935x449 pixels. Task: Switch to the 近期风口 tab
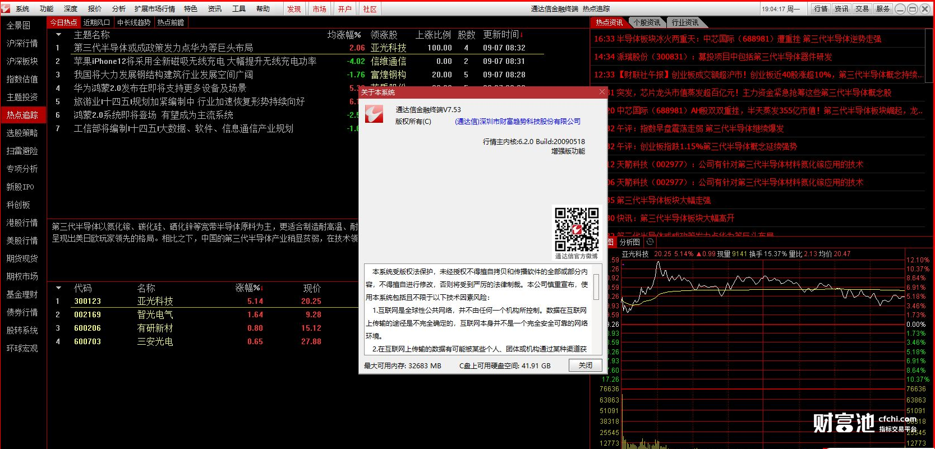click(x=96, y=22)
